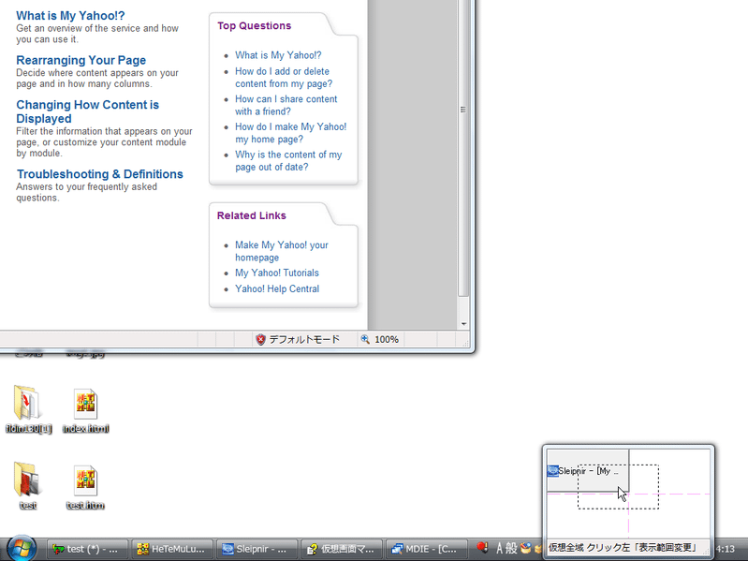Open 'My Yahoo! Tutorials' link

[x=277, y=273]
